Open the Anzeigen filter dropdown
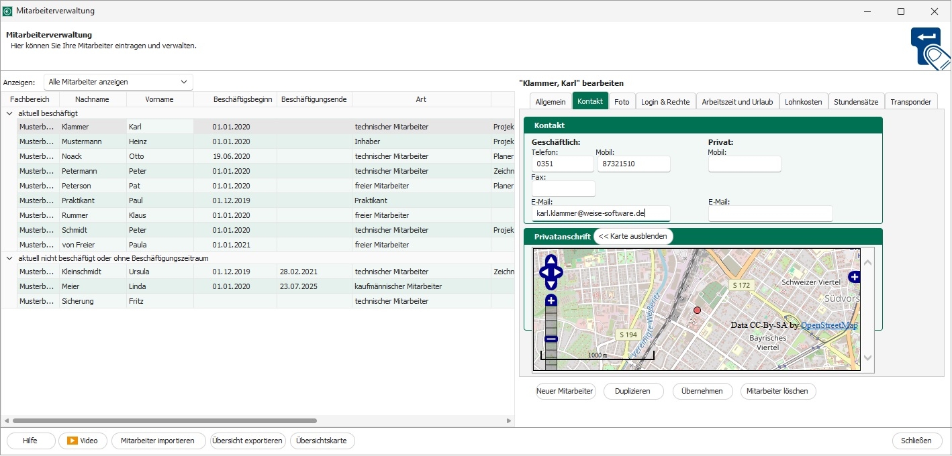This screenshot has height=456, width=952. pos(118,82)
